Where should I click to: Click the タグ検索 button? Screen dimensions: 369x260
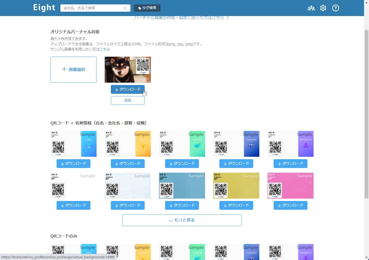click(147, 8)
